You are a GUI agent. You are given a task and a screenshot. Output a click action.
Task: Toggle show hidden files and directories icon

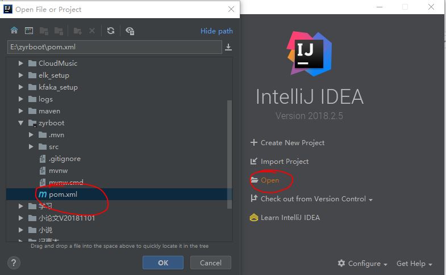point(130,31)
